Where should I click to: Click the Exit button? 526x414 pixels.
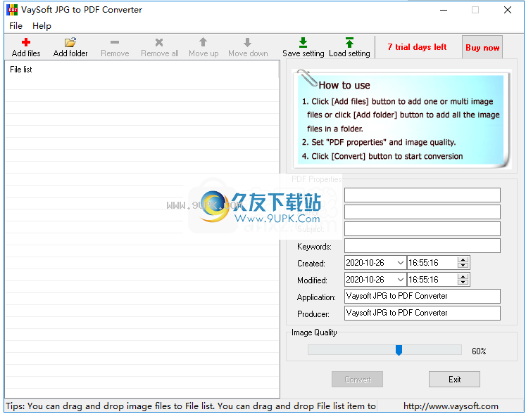point(454,379)
